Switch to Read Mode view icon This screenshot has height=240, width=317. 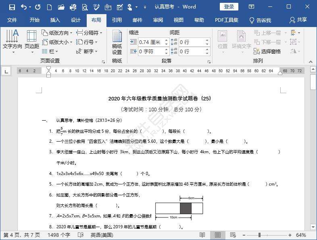(x=202, y=235)
